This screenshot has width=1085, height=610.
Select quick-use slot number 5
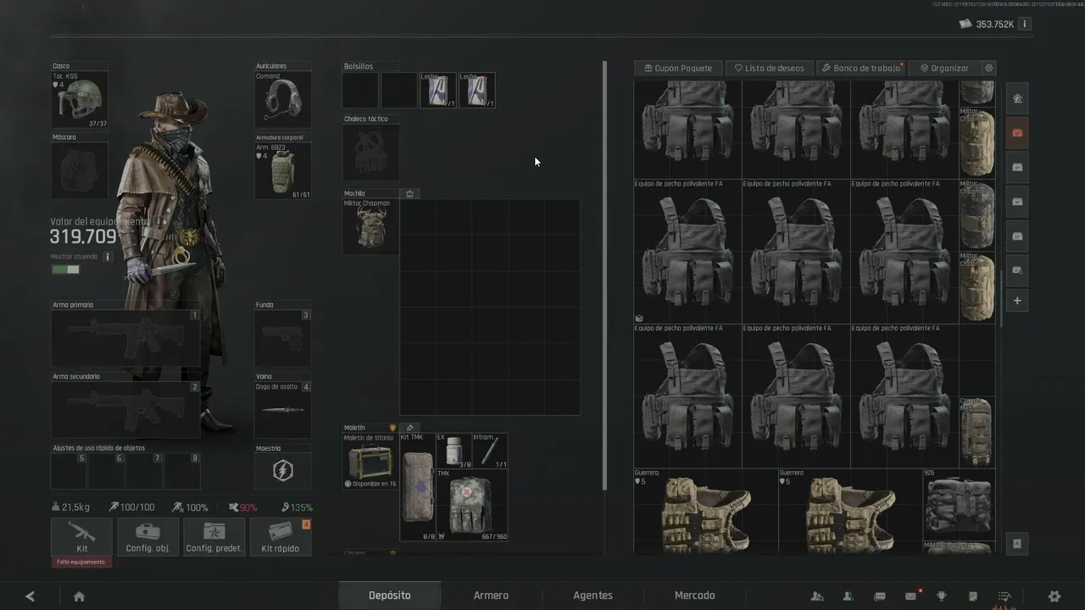[x=70, y=471]
